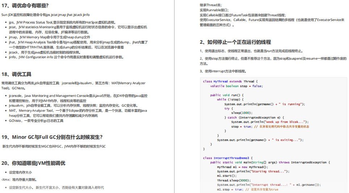Viewport: 349px width, 193px height.
Task: Click the bullet 'jstat, JVM statistics Monitoring'
Action: click(x=78, y=30)
